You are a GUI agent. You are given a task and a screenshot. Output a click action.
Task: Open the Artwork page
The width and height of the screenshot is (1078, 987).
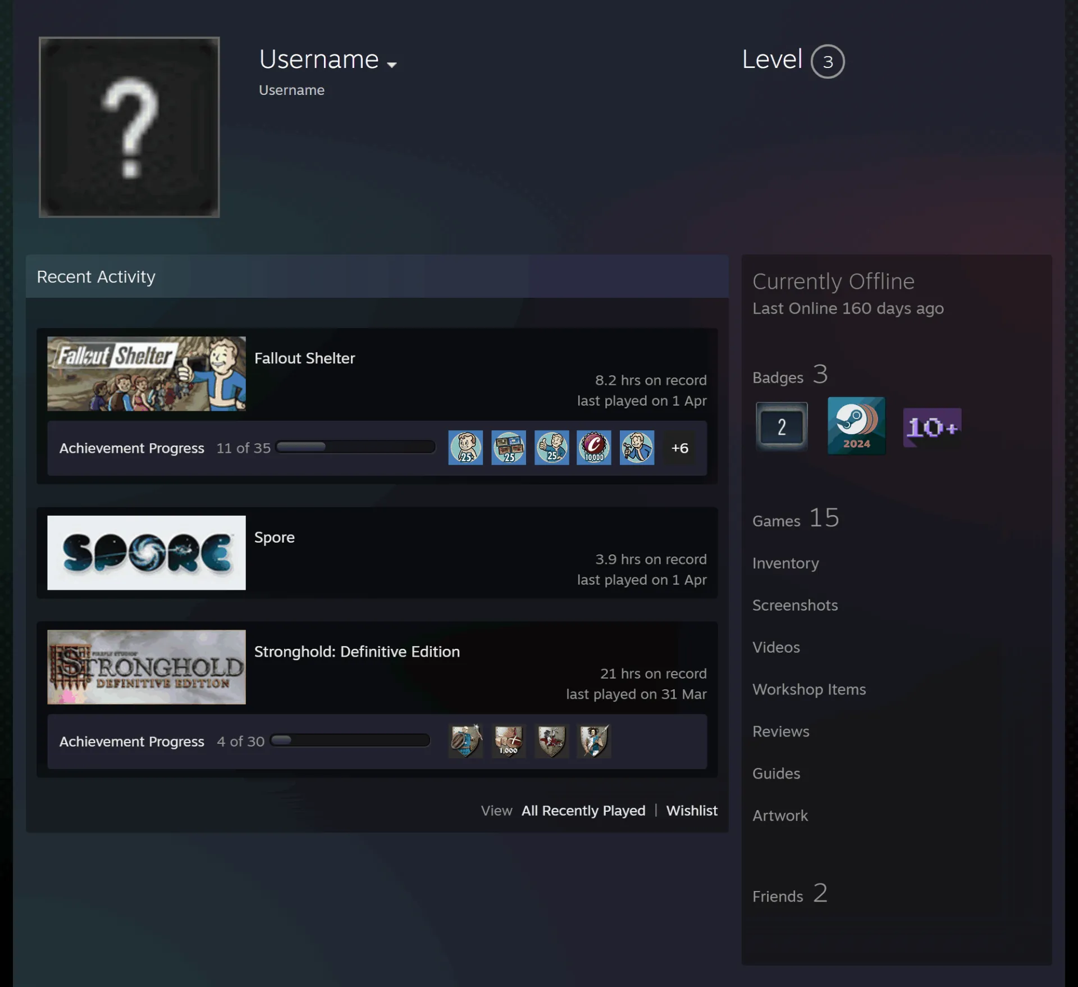coord(780,816)
